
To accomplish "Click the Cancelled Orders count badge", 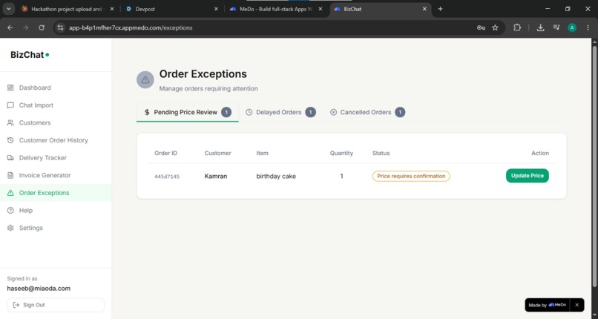I will click(400, 113).
